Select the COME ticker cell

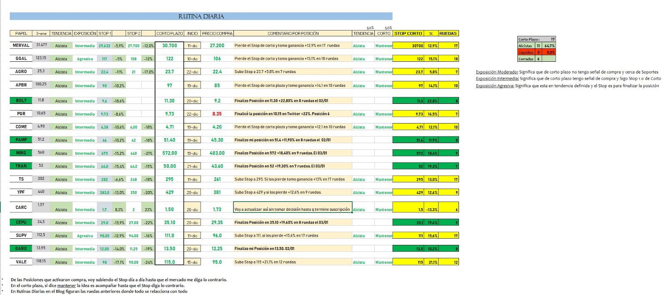pos(21,126)
